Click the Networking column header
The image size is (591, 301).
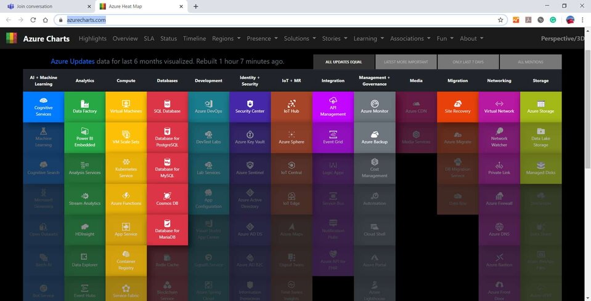(499, 81)
